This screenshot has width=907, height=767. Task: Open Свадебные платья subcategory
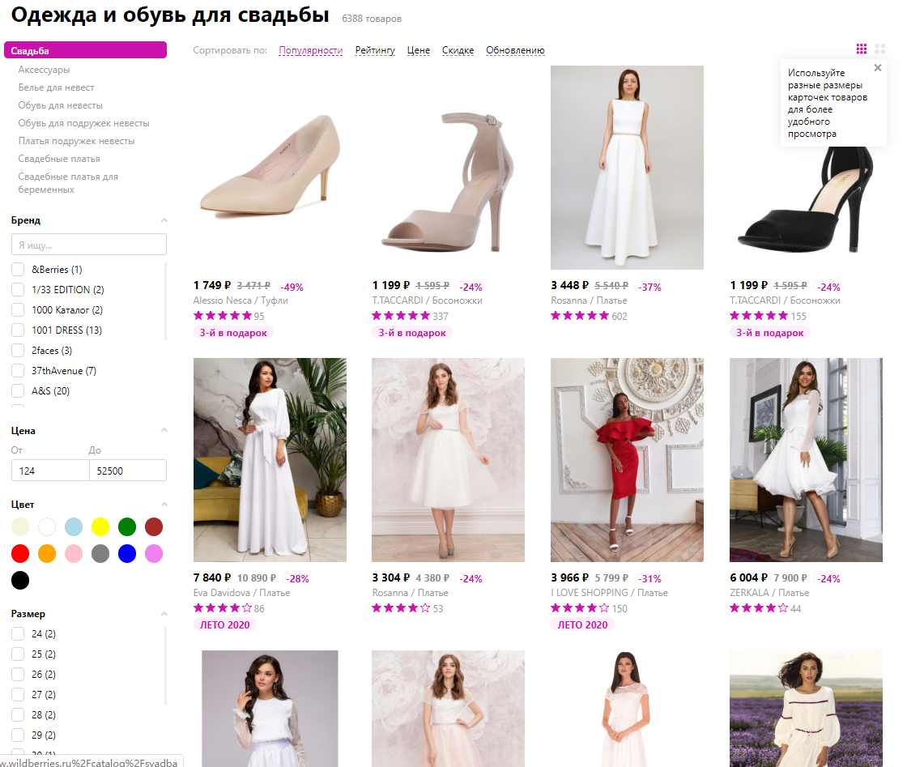[59, 159]
